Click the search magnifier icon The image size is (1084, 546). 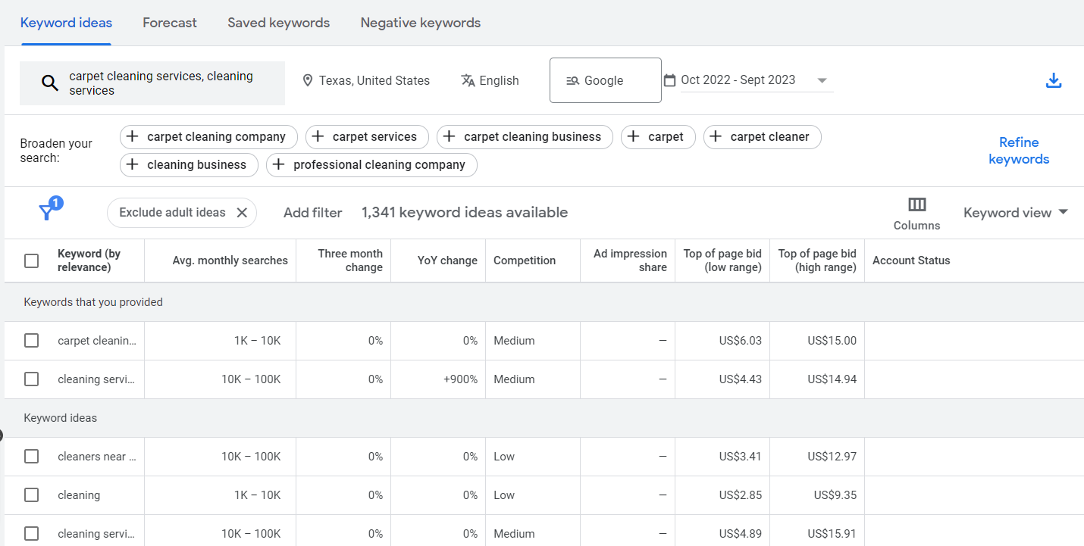49,83
